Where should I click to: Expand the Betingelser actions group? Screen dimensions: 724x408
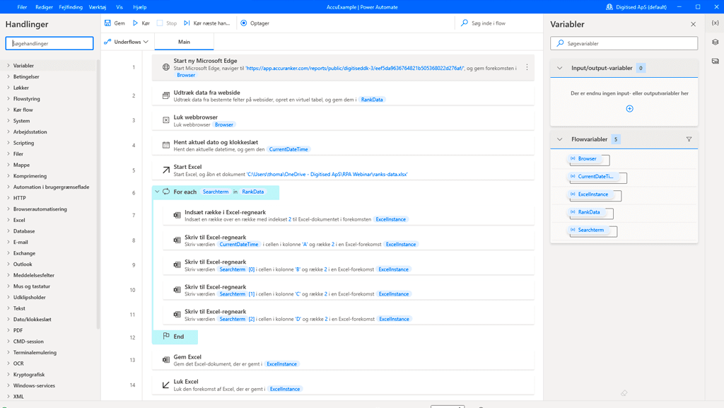pos(8,76)
